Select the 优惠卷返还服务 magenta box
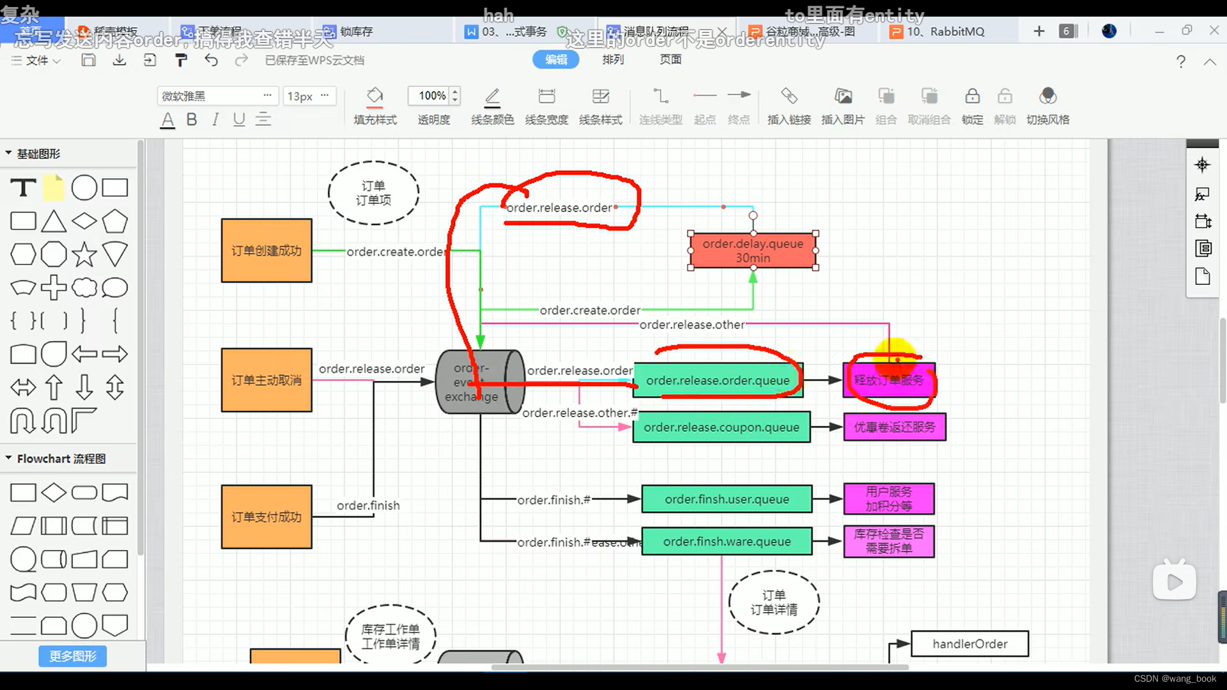The image size is (1227, 690). coord(895,427)
